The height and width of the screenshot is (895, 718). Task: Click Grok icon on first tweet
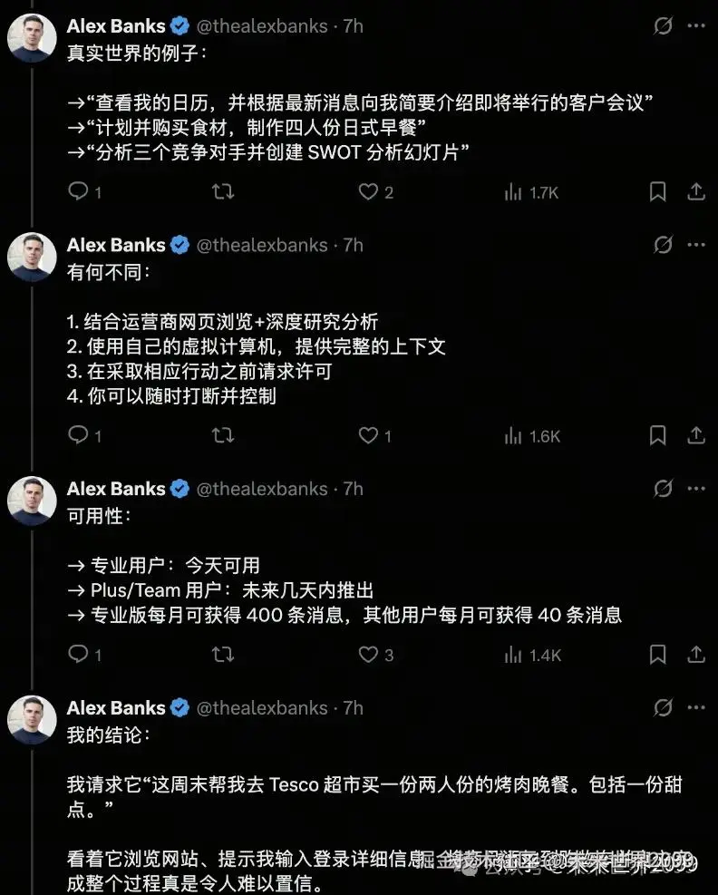[663, 26]
